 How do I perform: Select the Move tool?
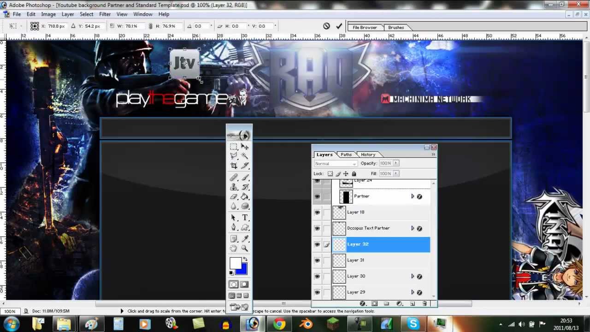[245, 147]
